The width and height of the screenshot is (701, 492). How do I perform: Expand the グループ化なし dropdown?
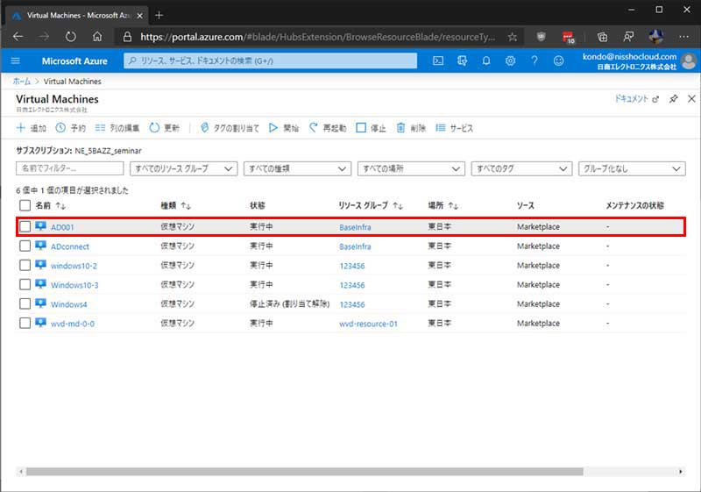pos(631,168)
